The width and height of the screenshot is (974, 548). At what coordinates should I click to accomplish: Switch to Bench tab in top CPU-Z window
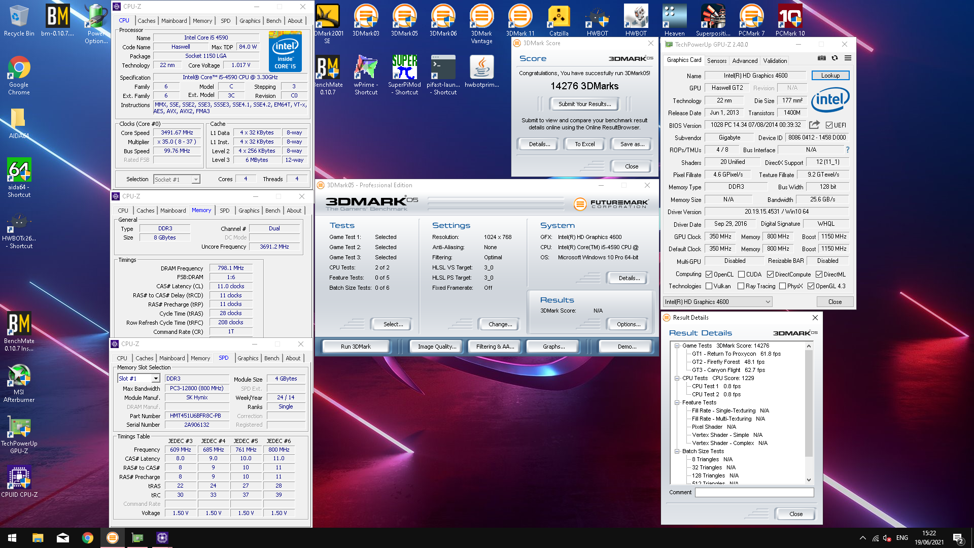(x=273, y=21)
